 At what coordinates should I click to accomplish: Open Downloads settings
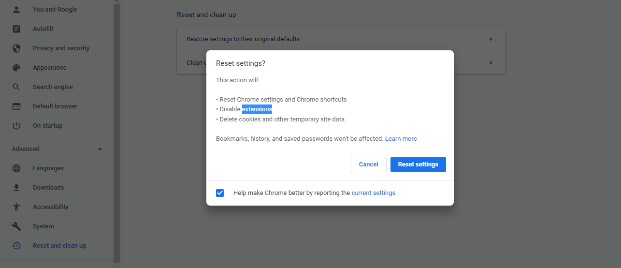[x=48, y=188]
